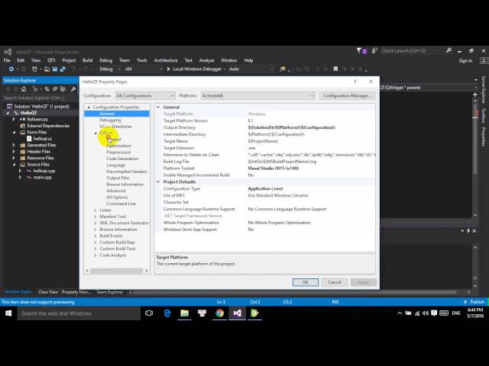
Task: Open Task View on the taskbar
Action: coord(149,313)
